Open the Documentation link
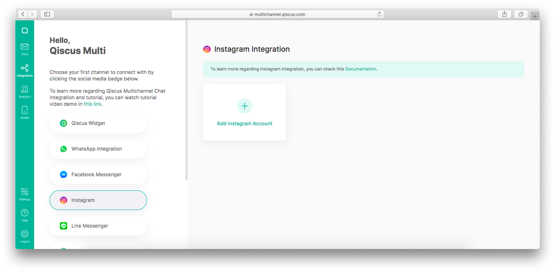This screenshot has width=555, height=272. click(x=361, y=69)
